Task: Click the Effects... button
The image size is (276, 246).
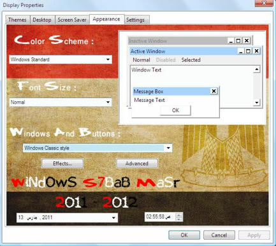Action: click(62, 163)
